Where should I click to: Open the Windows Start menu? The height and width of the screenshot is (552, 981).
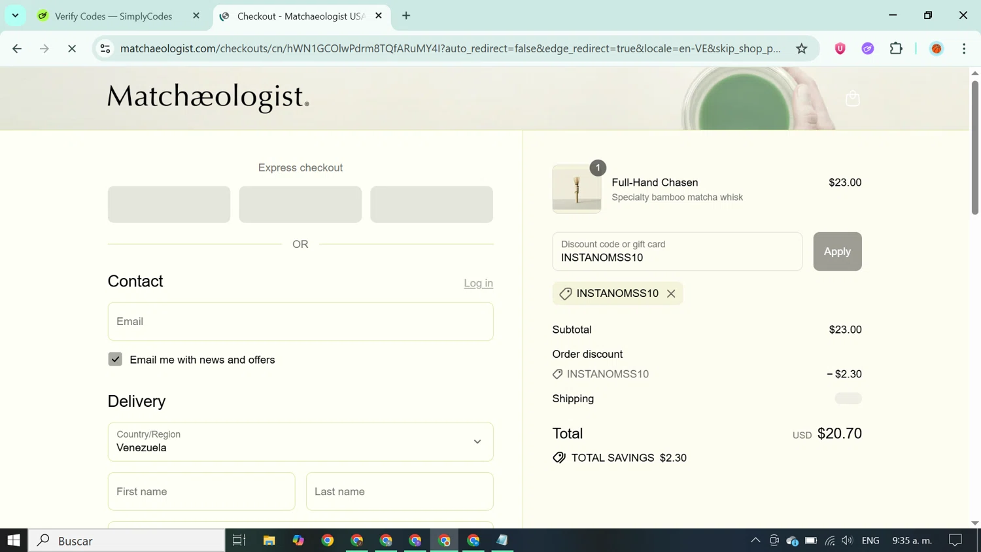pyautogui.click(x=14, y=540)
